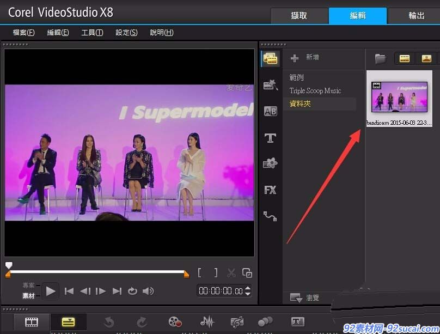The image size is (440, 334).
Task: Jump to the start of clip
Action: [x=69, y=292]
